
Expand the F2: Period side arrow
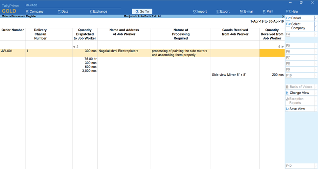coord(316,18)
